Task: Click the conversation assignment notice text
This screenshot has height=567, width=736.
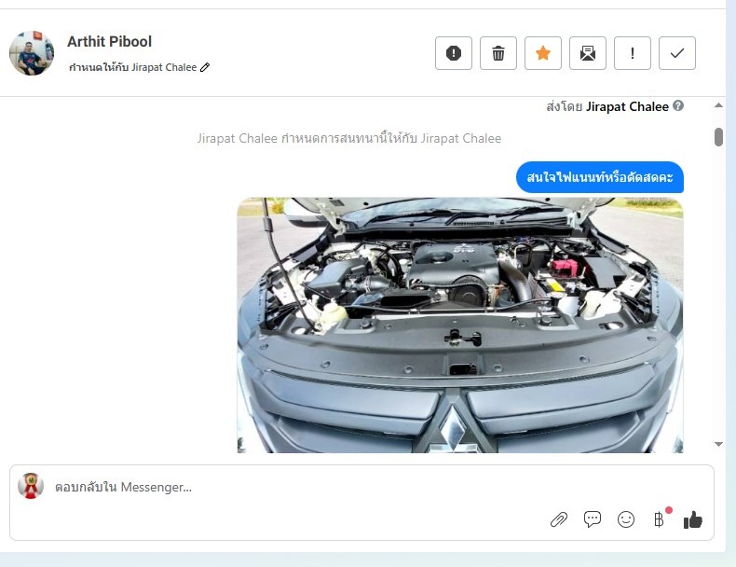Action: coord(349,139)
